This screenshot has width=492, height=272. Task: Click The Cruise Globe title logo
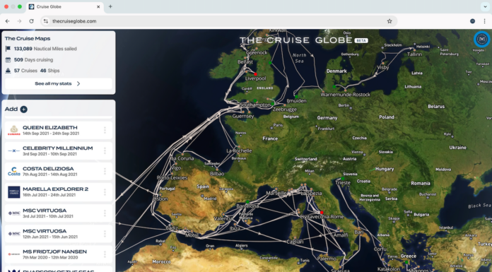[x=296, y=40]
